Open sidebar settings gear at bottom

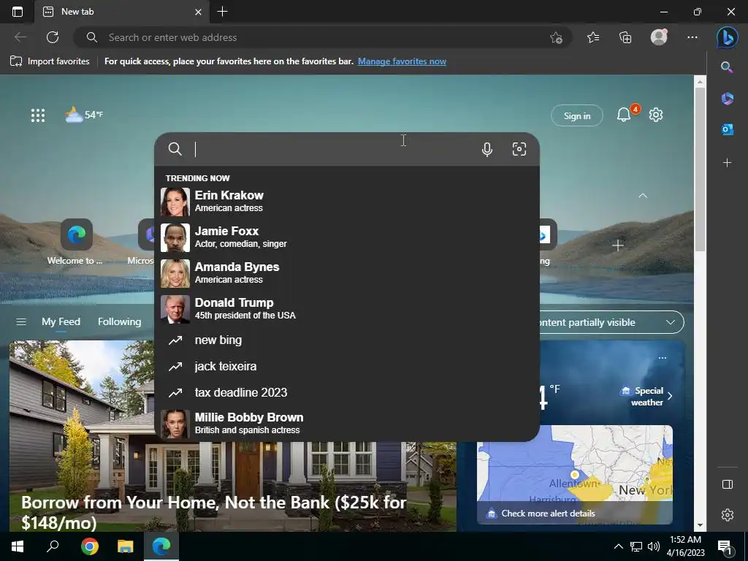(727, 515)
